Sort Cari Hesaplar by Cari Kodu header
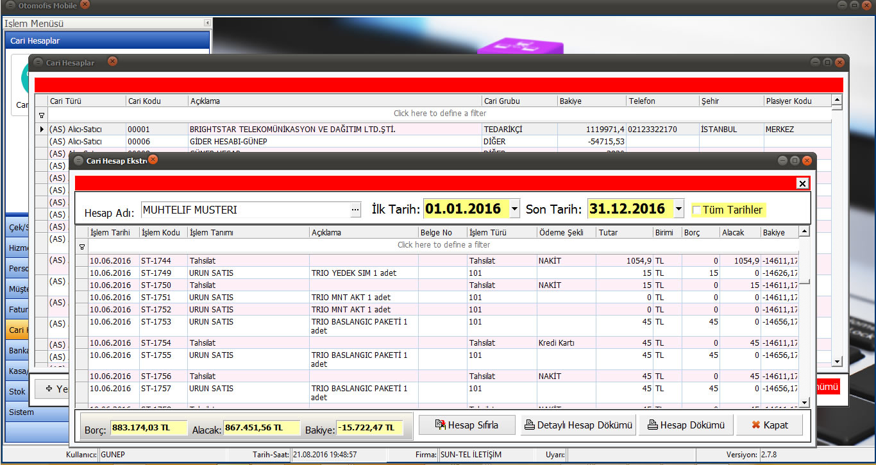This screenshot has width=876, height=465. 156,101
